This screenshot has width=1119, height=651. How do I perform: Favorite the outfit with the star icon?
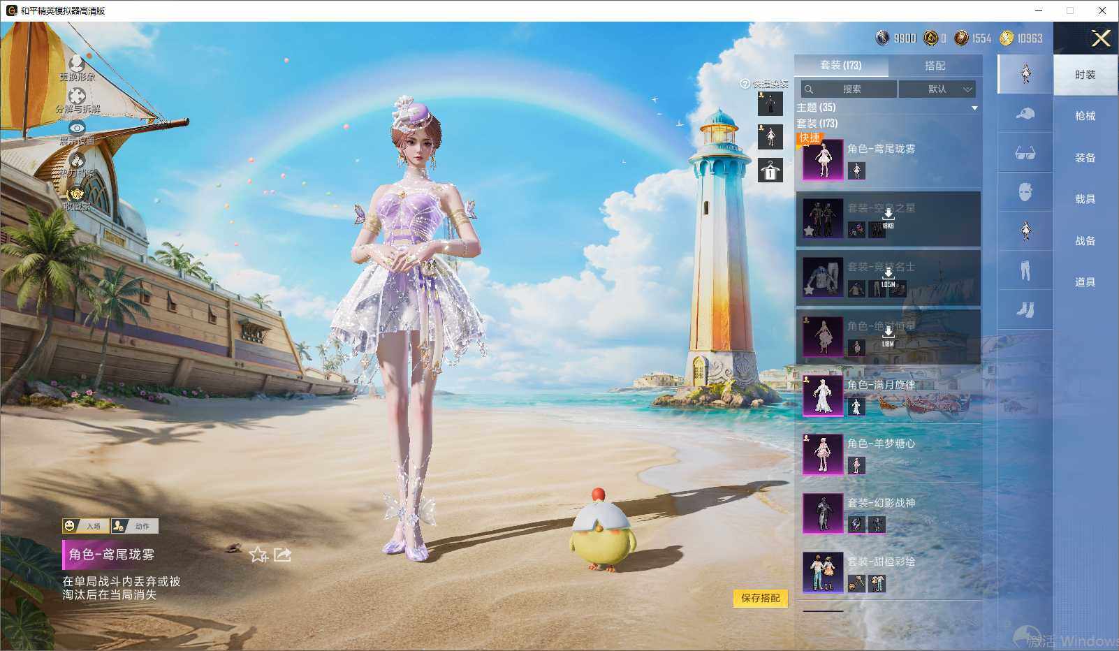pos(258,555)
